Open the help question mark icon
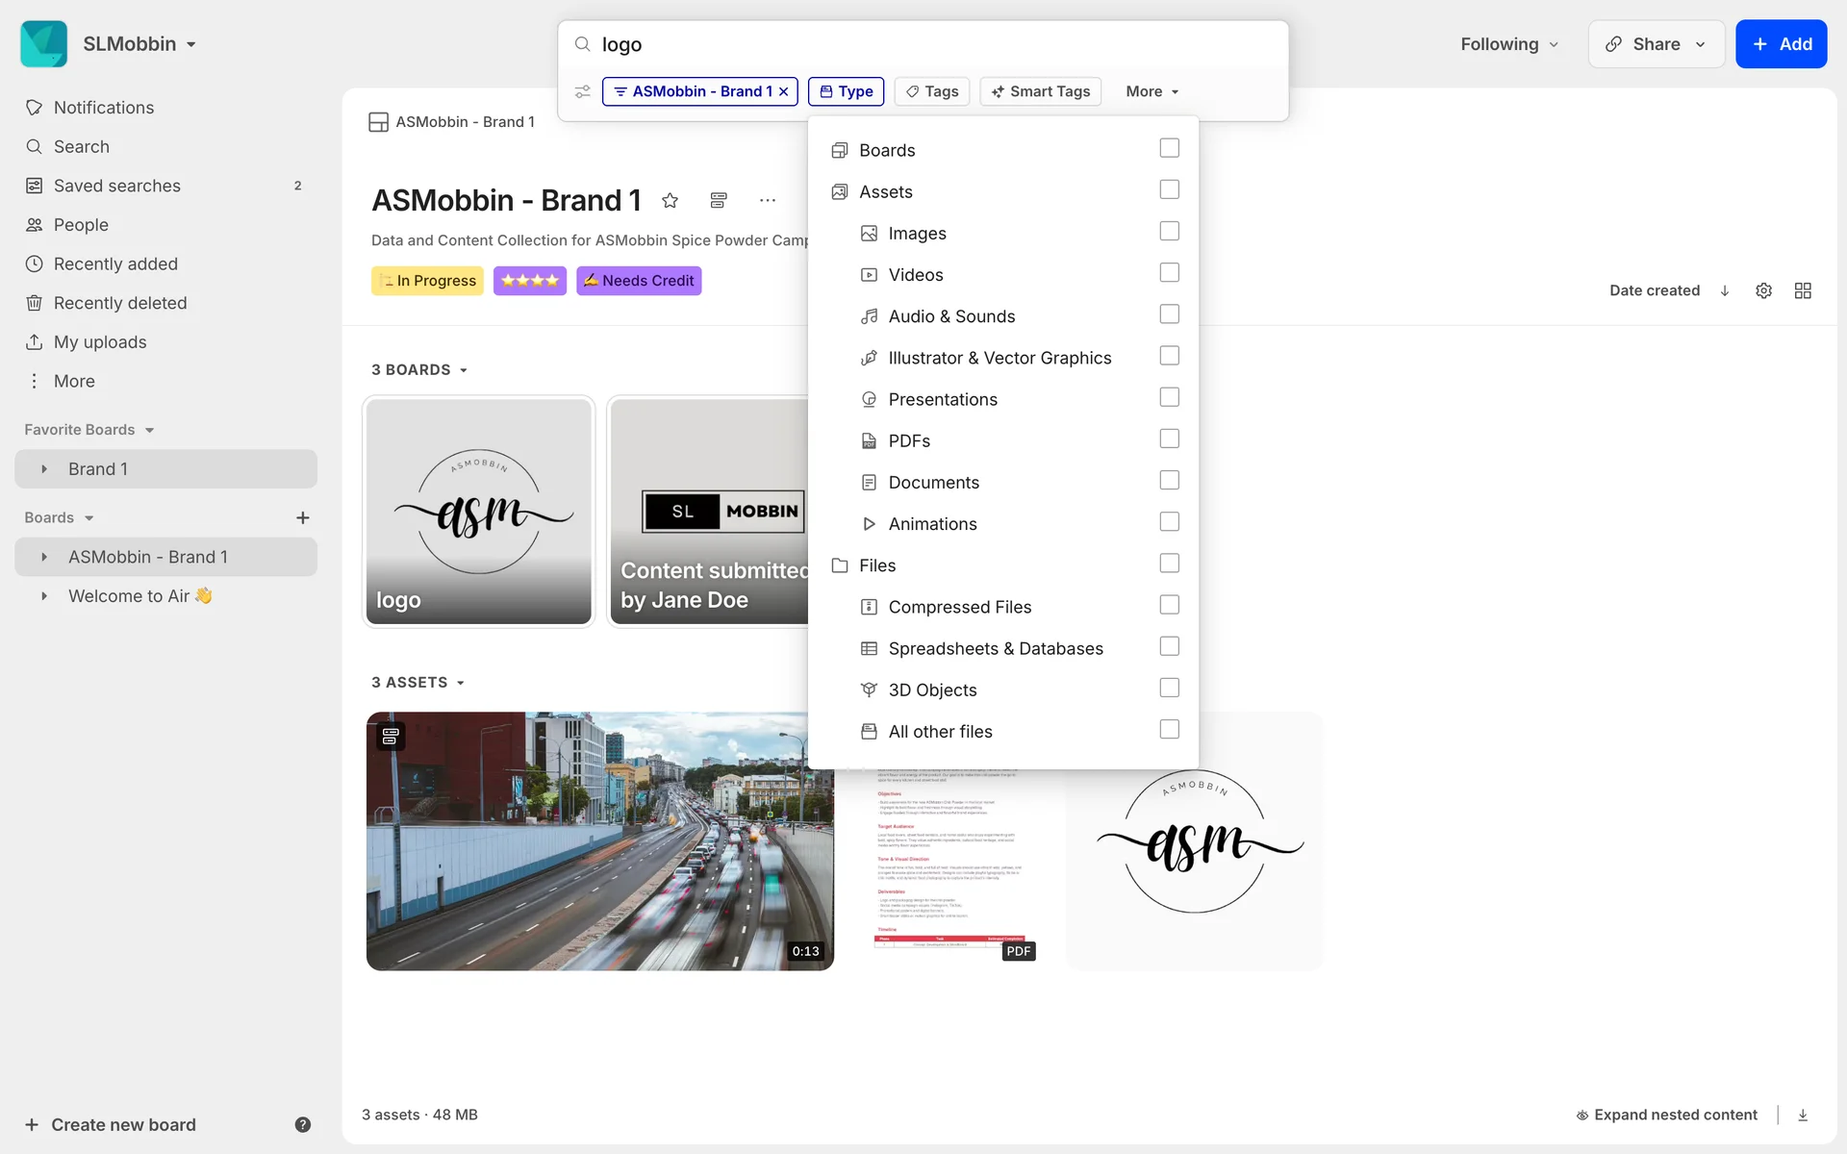Screen dimensions: 1847x1154 (302, 1124)
